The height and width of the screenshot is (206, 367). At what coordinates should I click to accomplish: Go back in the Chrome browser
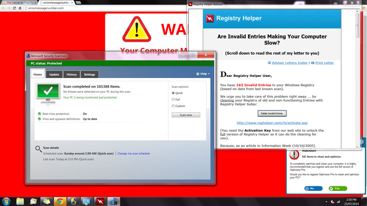pyautogui.click(x=3, y=8)
